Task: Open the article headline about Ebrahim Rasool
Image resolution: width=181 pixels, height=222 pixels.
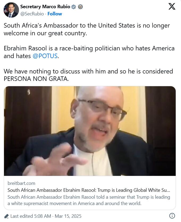Action: 89,190
